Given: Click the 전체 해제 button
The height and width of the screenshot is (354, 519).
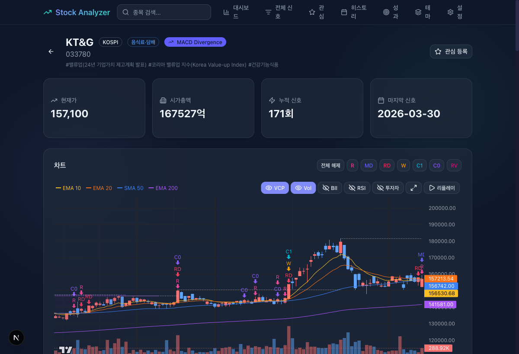Looking at the screenshot, I should click(330, 165).
